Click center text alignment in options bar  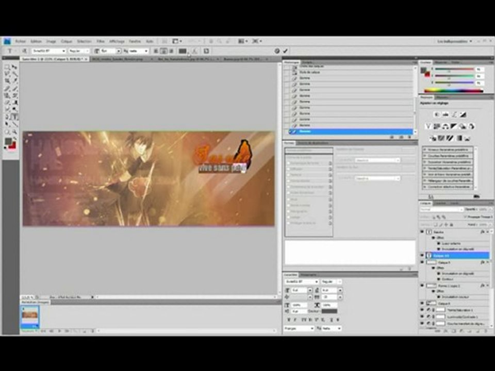[x=163, y=51]
